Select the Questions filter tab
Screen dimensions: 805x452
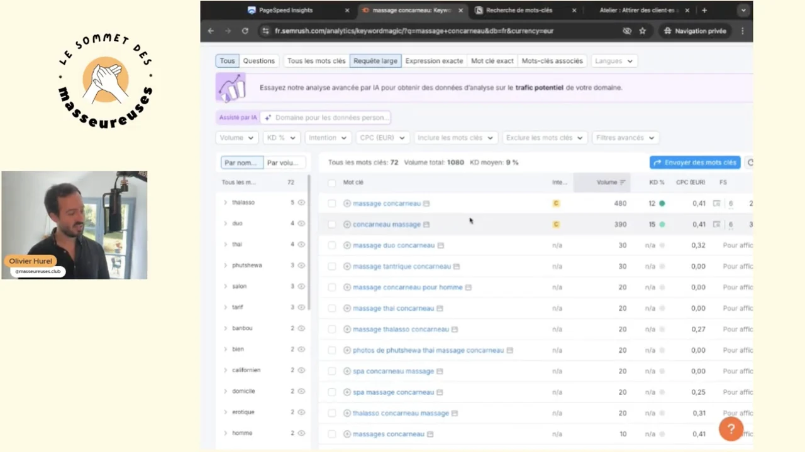pyautogui.click(x=258, y=61)
